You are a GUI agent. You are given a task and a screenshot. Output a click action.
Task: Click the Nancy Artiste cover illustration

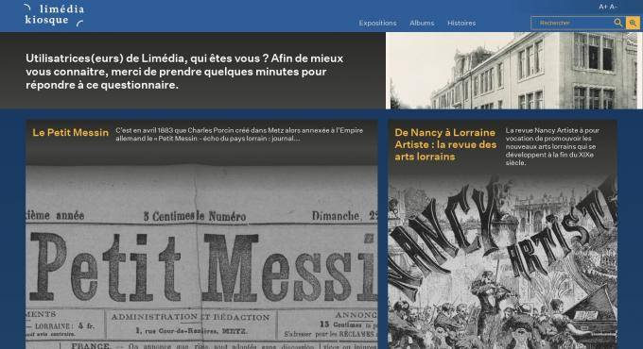click(502, 262)
